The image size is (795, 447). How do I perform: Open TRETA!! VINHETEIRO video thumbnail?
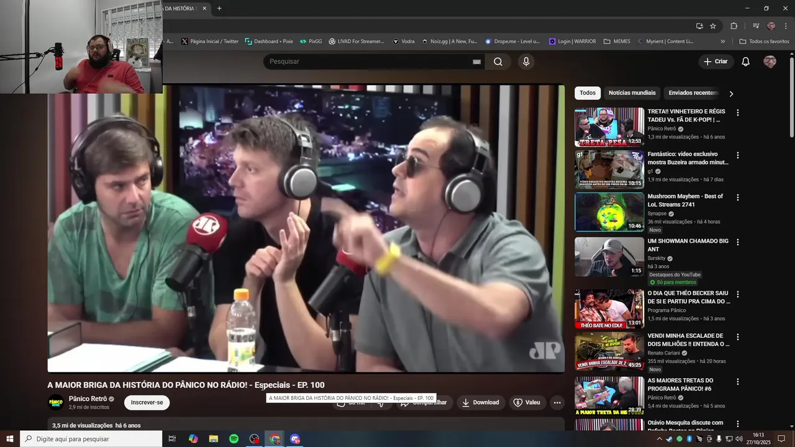coord(609,127)
